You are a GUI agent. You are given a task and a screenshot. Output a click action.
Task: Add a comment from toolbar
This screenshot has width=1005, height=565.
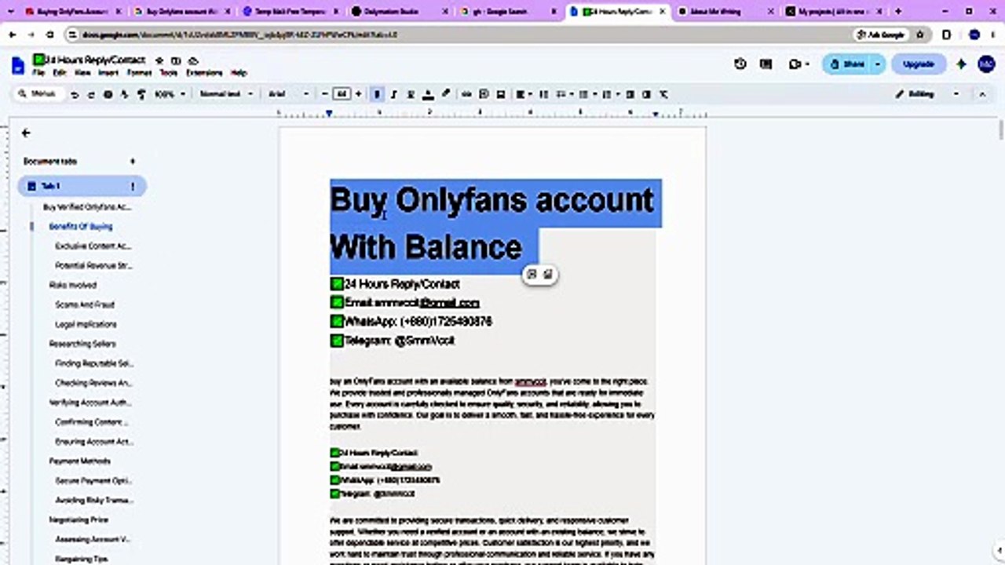484,94
